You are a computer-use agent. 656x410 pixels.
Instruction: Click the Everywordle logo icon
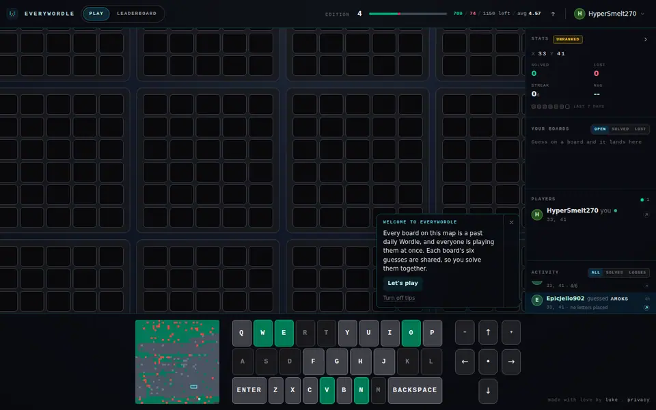coord(12,14)
